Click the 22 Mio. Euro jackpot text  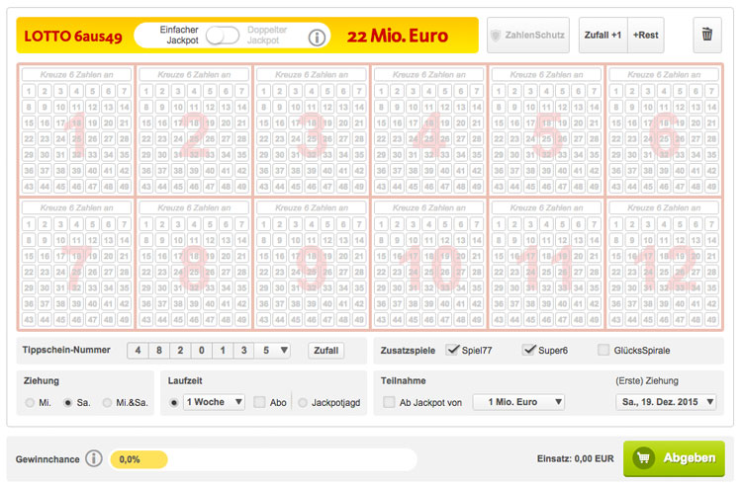(398, 36)
